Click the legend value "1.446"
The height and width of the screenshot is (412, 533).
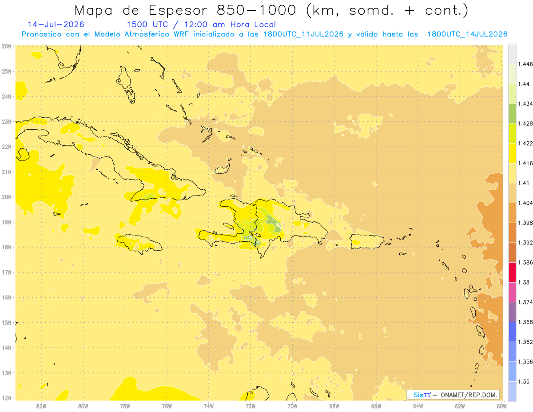[x=525, y=64]
